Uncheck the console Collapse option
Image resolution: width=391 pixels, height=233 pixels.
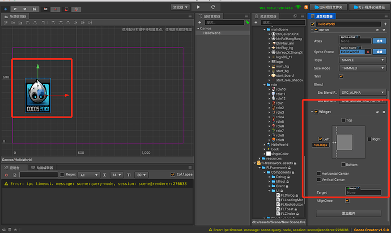[173, 175]
